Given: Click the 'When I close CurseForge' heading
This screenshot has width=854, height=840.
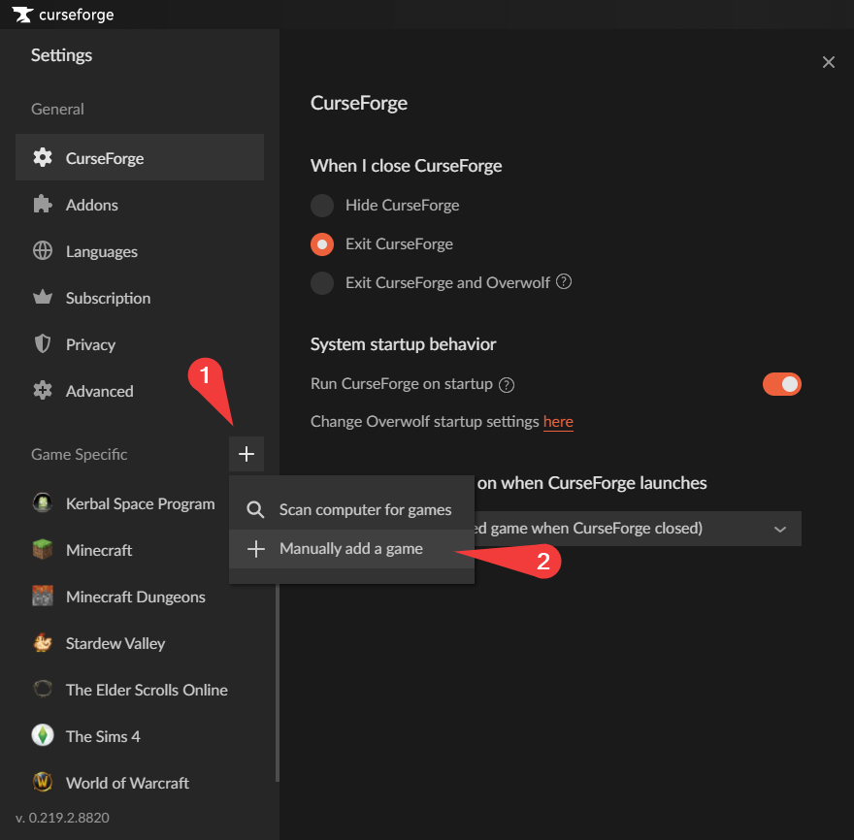Looking at the screenshot, I should pos(406,166).
